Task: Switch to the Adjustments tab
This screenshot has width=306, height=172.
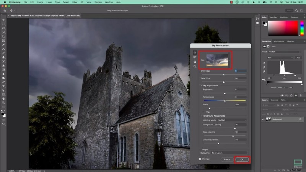Action: coord(279,41)
